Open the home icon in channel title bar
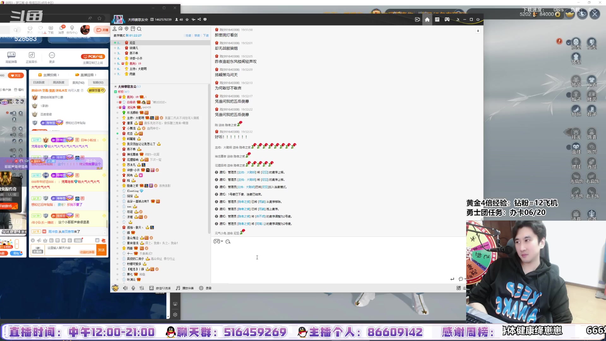 coord(427,20)
